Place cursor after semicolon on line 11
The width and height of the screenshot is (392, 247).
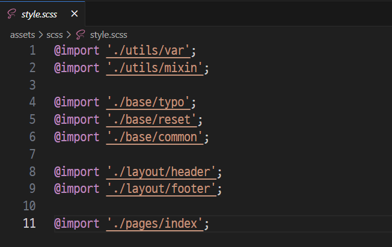click(x=209, y=224)
